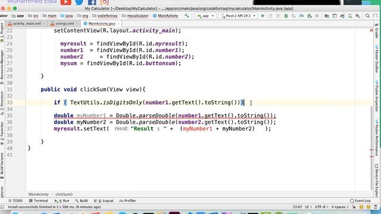Click the MainActivity breadcrumb in navigation bar
Image resolution: width=381 pixels, height=214 pixels.
point(165,16)
